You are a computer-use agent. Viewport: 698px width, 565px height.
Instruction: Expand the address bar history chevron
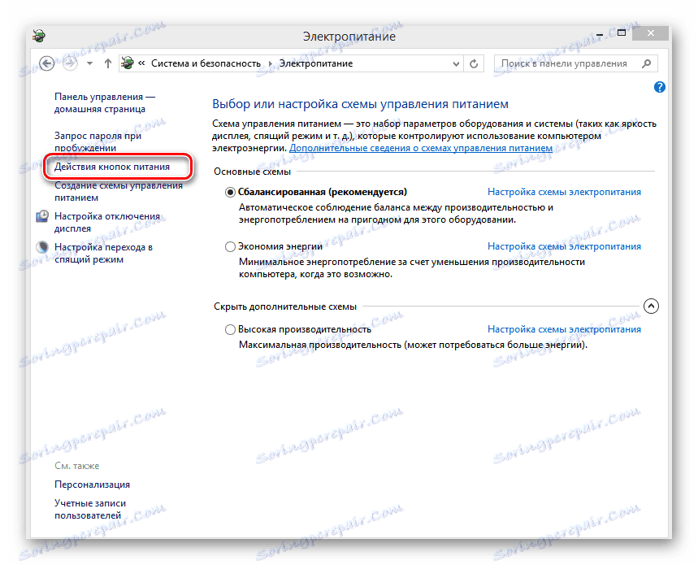click(x=456, y=64)
